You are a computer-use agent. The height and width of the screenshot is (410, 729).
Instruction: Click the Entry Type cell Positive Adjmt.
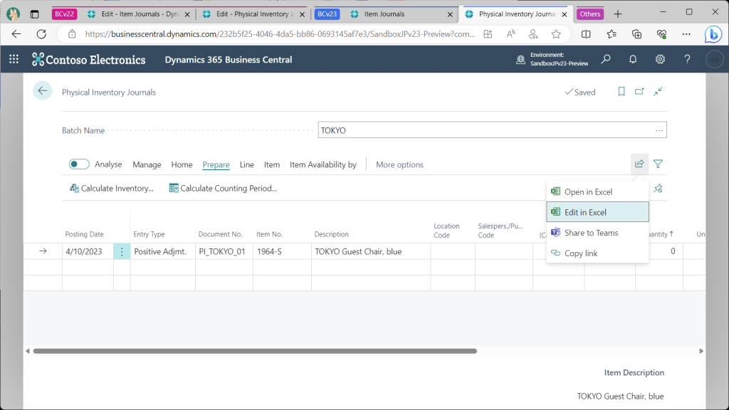[x=163, y=251]
